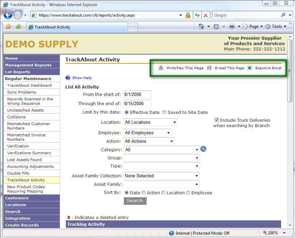Sort by Employee radio button

pos(188,193)
